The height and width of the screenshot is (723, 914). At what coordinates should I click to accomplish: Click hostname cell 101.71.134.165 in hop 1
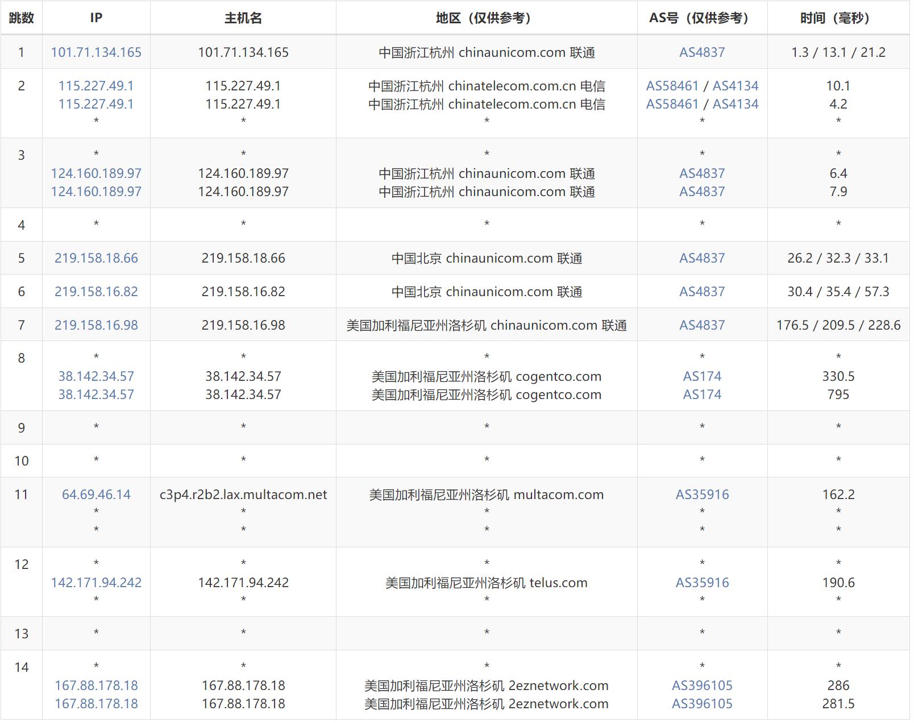coord(243,52)
